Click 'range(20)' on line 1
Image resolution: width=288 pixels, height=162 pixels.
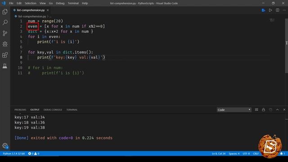pyautogui.click(x=52, y=21)
